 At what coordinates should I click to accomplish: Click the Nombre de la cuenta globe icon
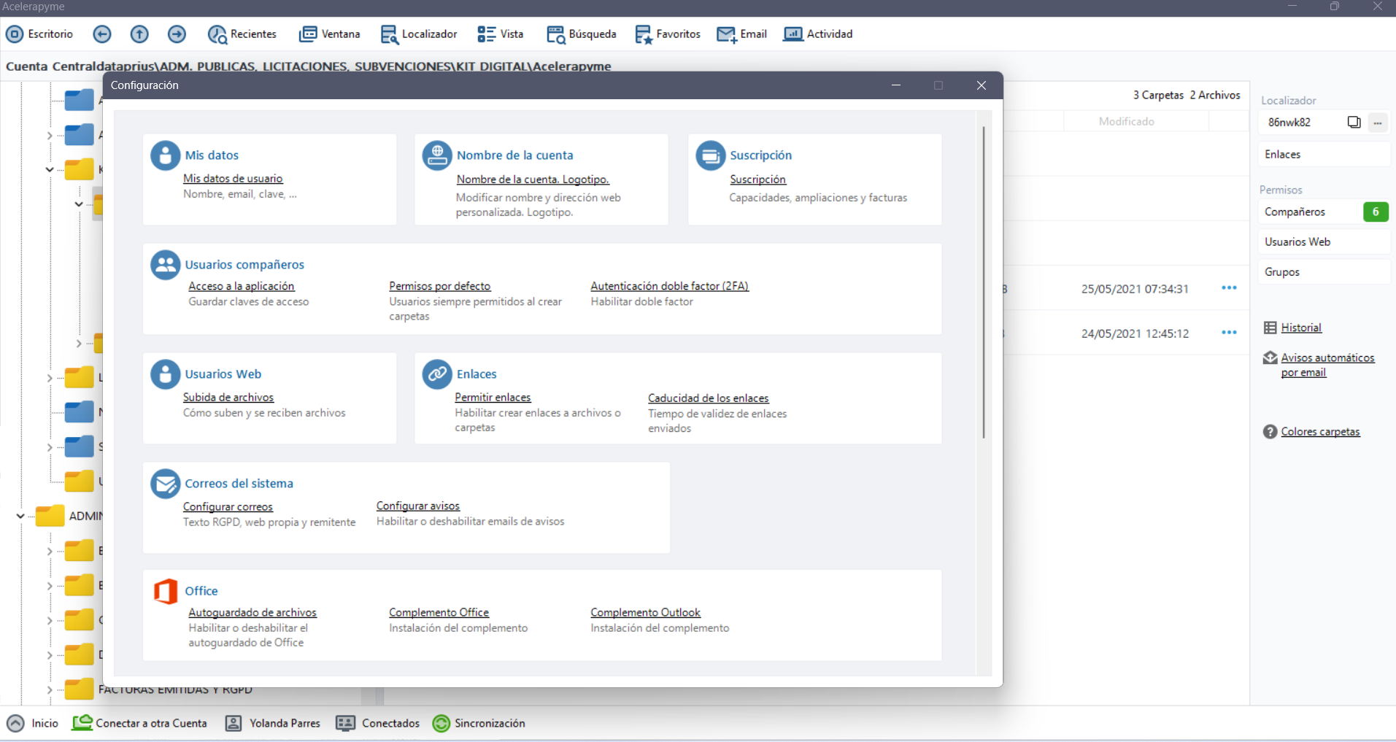[x=437, y=155]
